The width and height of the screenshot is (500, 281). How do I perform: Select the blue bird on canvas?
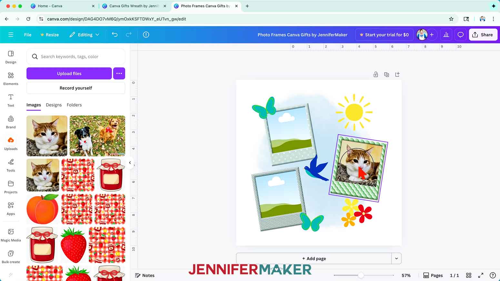[316, 169]
